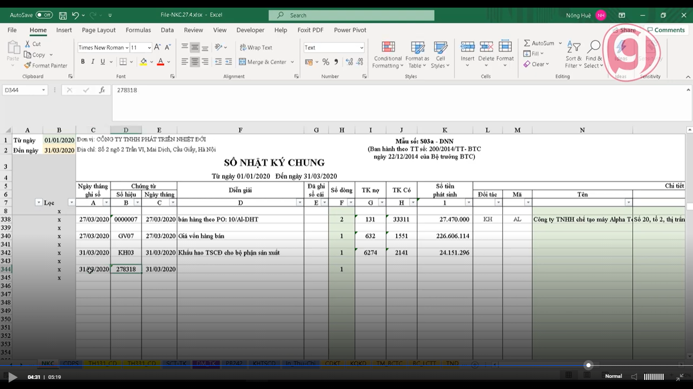The width and height of the screenshot is (693, 389).
Task: Open the Formulas ribbon tab
Action: pos(138,30)
